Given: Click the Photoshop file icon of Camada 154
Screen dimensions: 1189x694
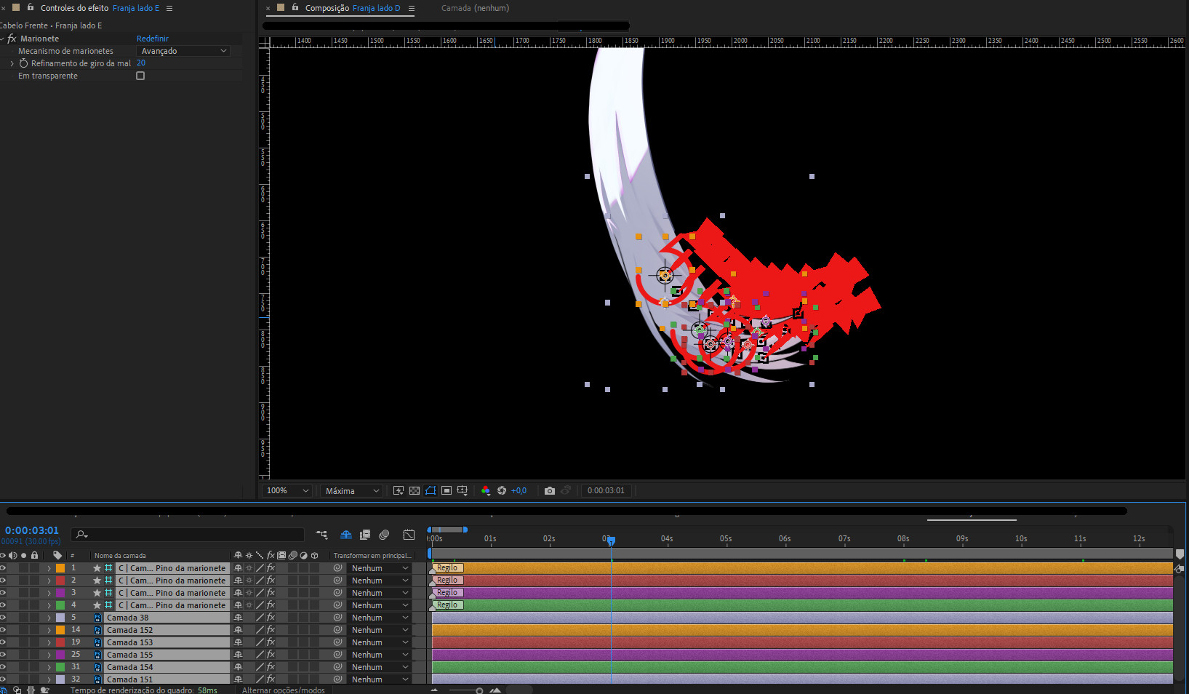Looking at the screenshot, I should point(97,667).
